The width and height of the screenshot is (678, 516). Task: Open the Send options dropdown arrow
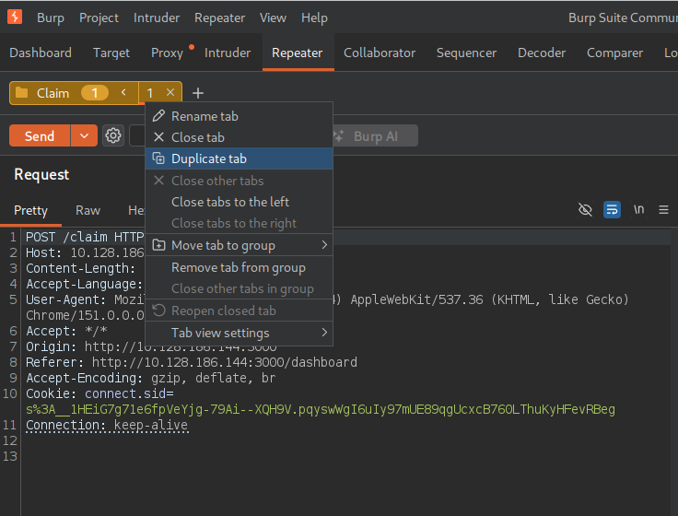[x=85, y=136]
